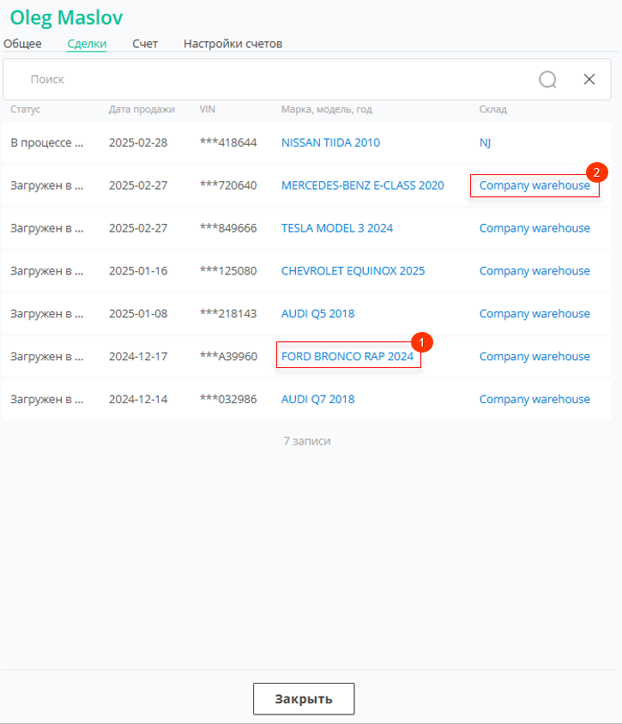Open Company warehouse for Ford Bronco row

coord(534,357)
